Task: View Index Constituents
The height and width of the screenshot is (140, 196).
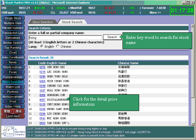Action: point(13,58)
